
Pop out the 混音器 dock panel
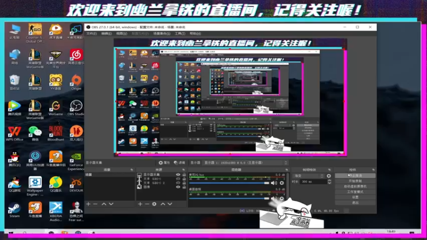pyautogui.click(x=287, y=170)
